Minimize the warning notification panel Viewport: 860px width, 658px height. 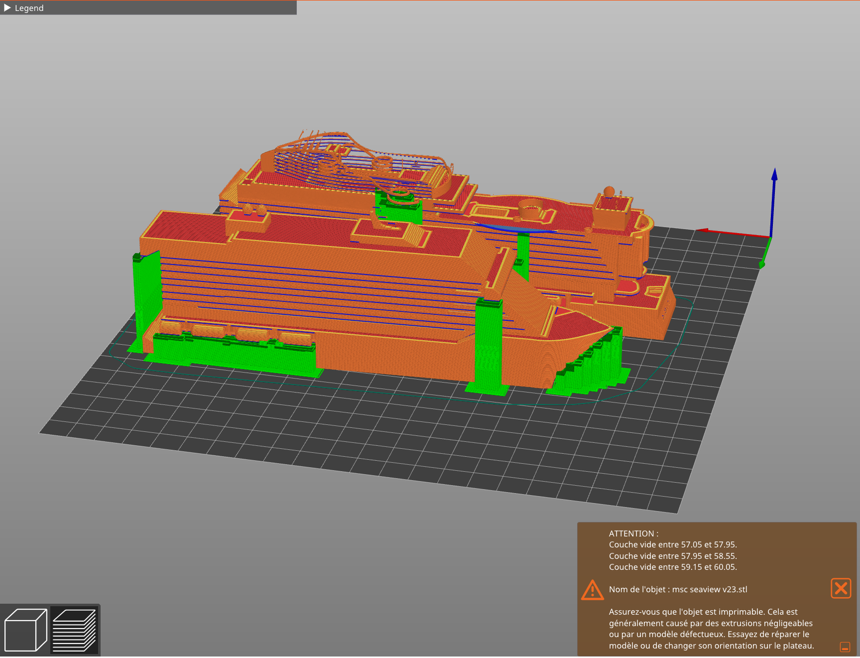pos(845,647)
